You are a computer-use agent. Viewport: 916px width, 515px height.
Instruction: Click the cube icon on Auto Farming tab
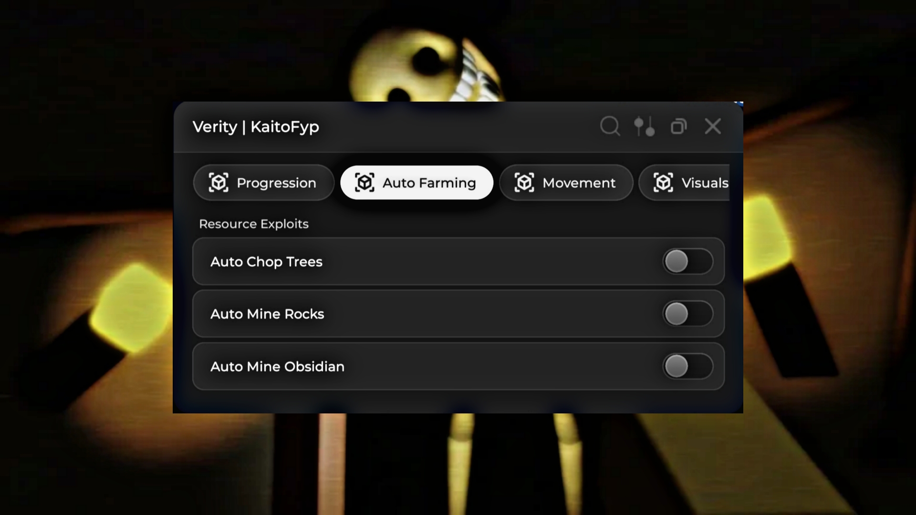[364, 183]
